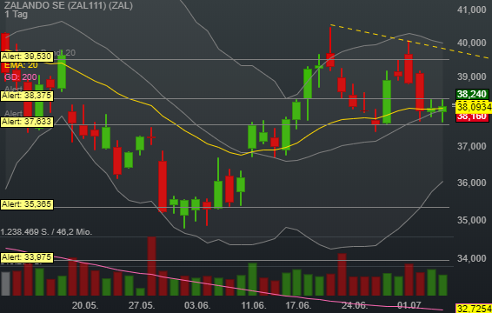
Task: Click the Alert: 39,530 label
Action: click(27, 57)
